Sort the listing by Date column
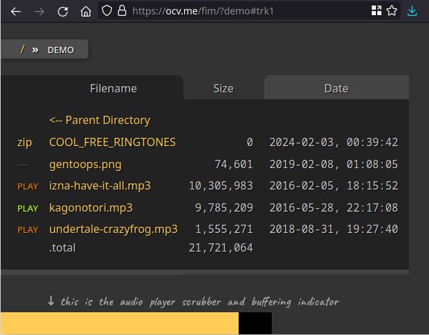The width and height of the screenshot is (429, 335). (337, 89)
